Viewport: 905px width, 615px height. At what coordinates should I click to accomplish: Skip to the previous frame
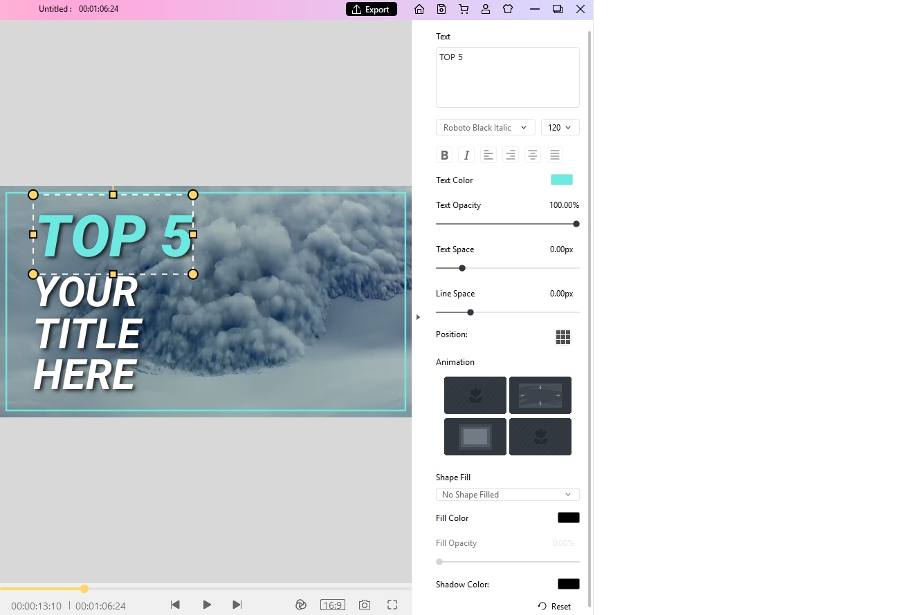175,605
